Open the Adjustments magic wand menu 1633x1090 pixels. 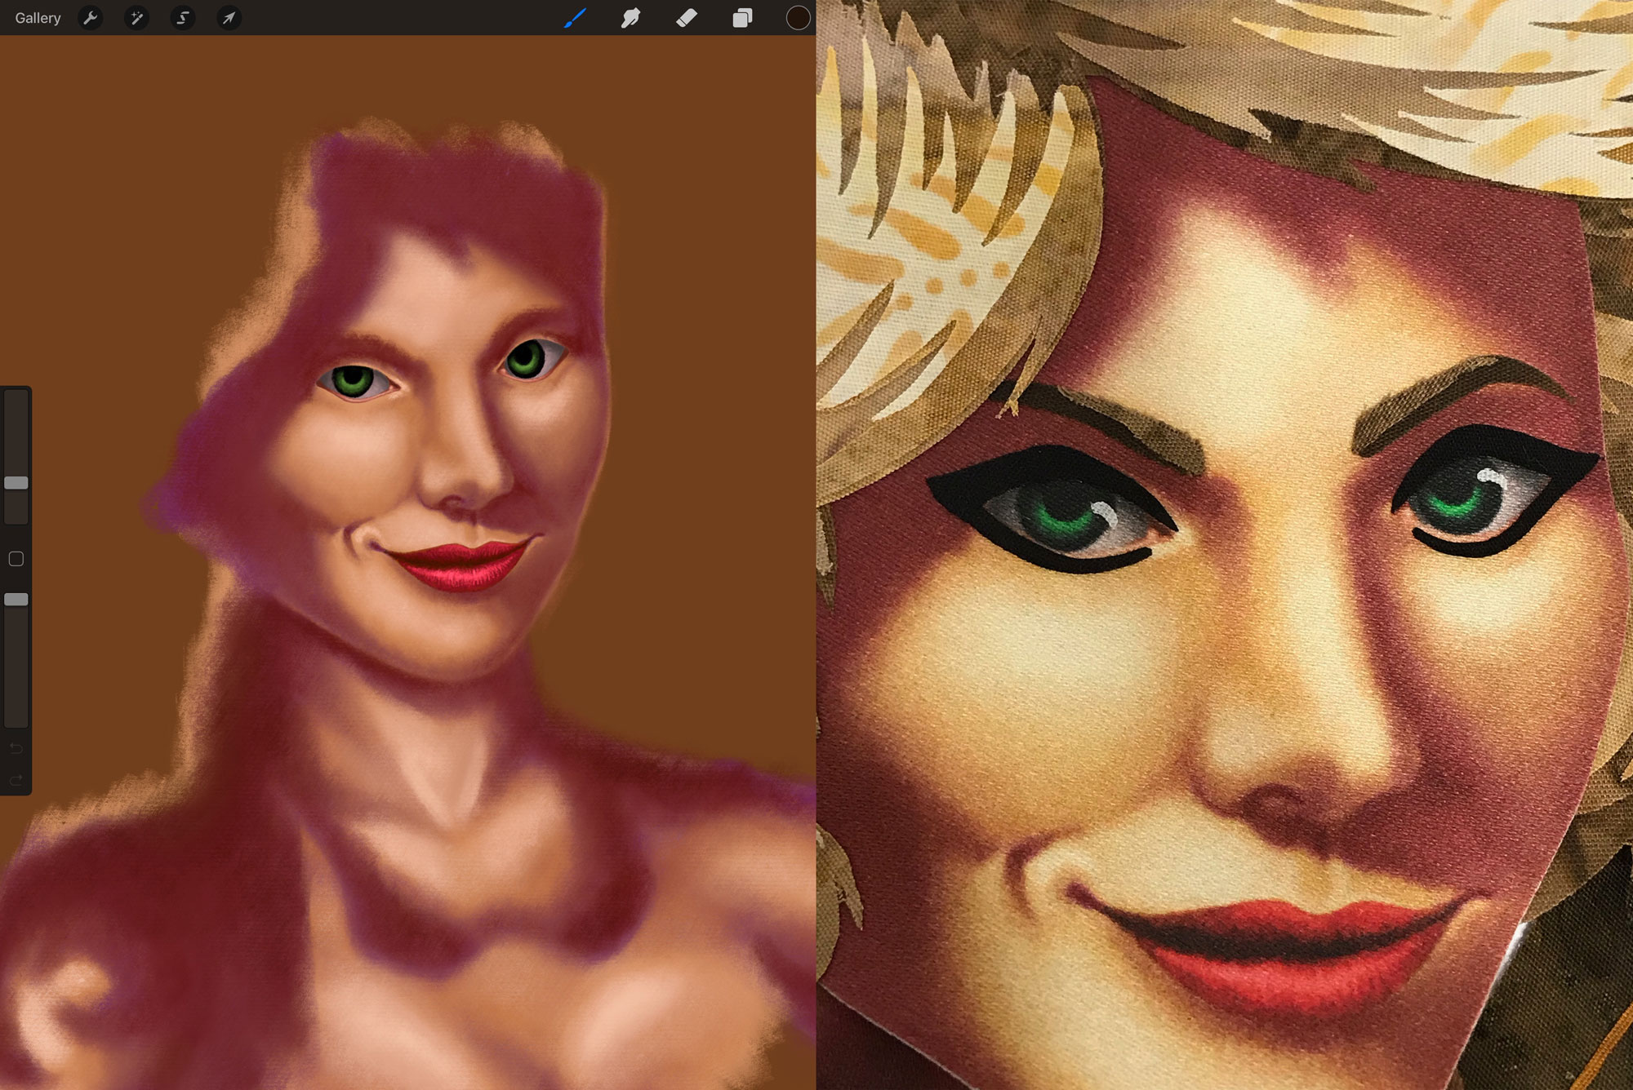(136, 18)
